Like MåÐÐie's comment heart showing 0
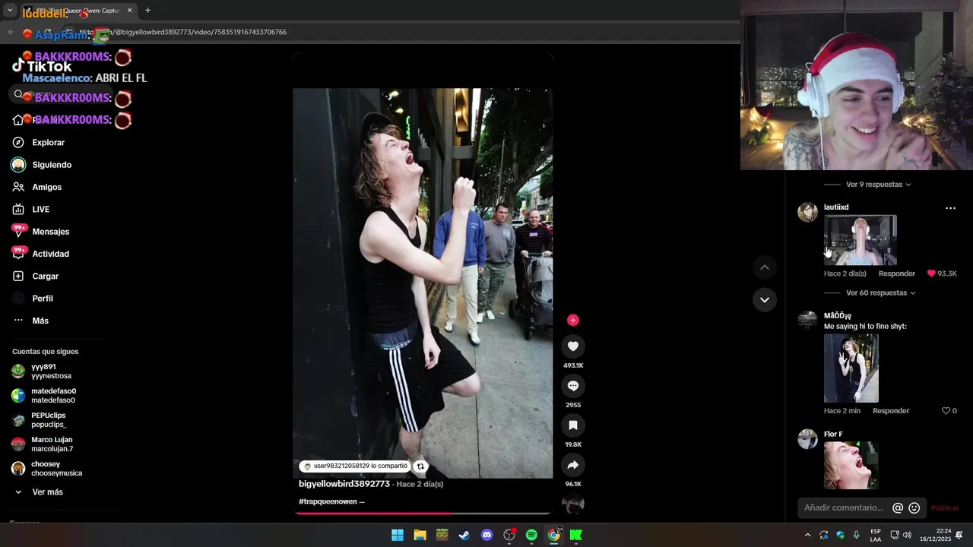Screen dimensions: 973x547 (946, 411)
